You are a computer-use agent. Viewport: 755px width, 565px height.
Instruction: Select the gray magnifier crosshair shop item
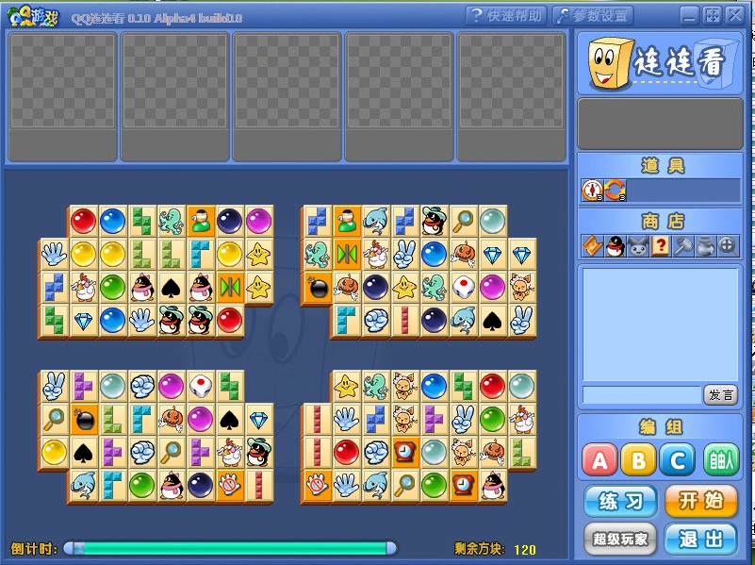click(x=728, y=246)
